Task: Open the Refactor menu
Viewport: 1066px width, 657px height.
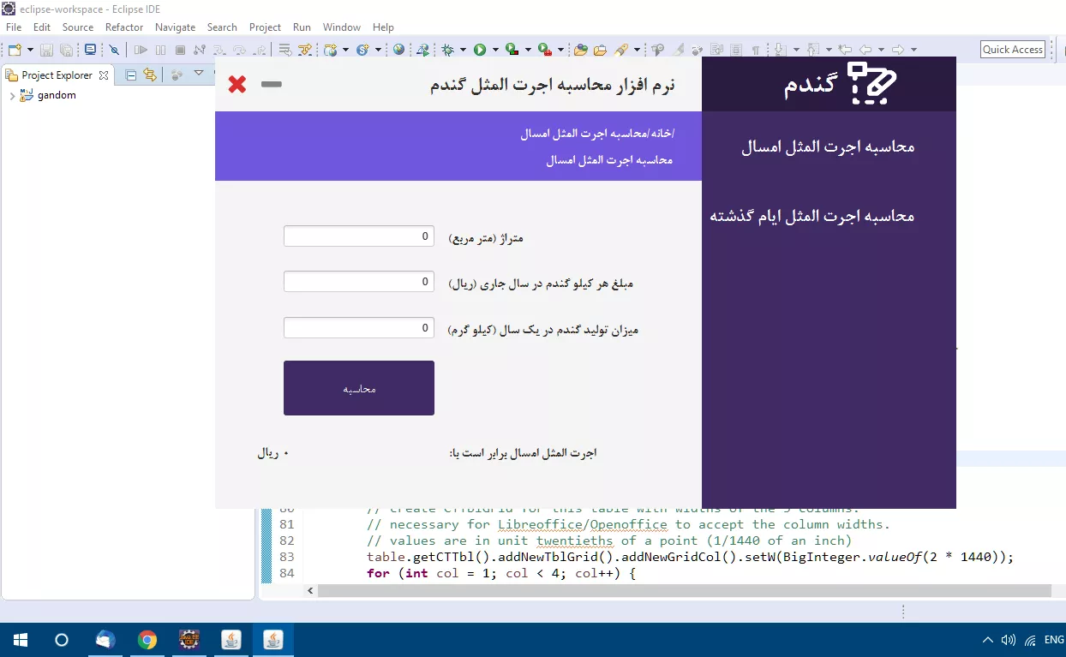Action: tap(124, 27)
